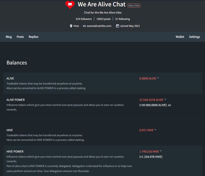Toggle the eye icon beside +20 000.0000 ALIVE
Image resolution: width=205 pixels, height=176 pixels.
click(x=169, y=105)
